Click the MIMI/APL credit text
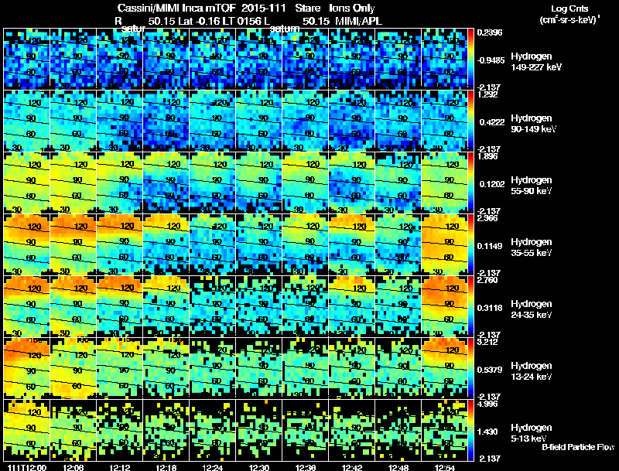The height and width of the screenshot is (471, 619). [x=358, y=22]
